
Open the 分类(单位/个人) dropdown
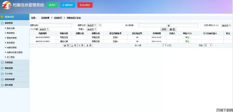(x=226, y=25)
